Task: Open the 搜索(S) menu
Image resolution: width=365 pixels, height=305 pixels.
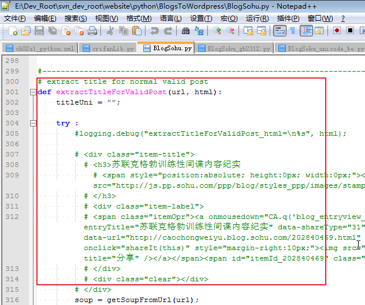Action: 76,18
